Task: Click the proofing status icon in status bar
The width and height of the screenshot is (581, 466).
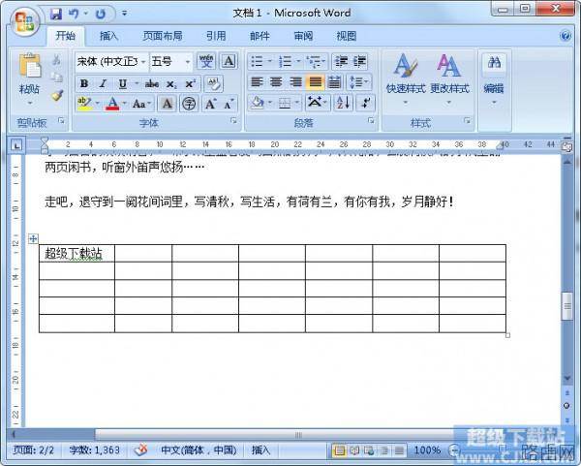Action: click(141, 450)
